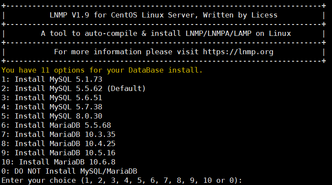Click the yellow '11 options' heading line
The image size is (332, 185).
point(102,70)
